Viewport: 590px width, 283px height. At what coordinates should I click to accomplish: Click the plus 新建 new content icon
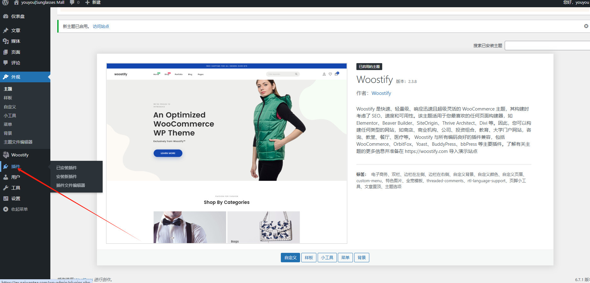[x=88, y=3]
